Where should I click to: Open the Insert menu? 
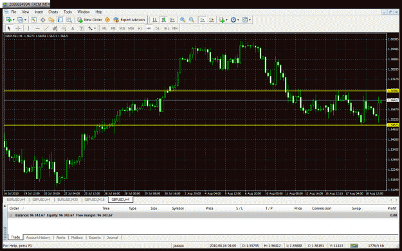pos(39,12)
